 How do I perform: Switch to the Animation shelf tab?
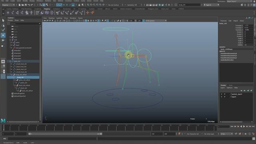(56, 9)
